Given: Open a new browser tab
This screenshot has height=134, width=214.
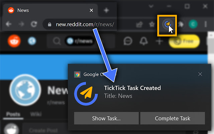Looking at the screenshot, I should (106, 10).
